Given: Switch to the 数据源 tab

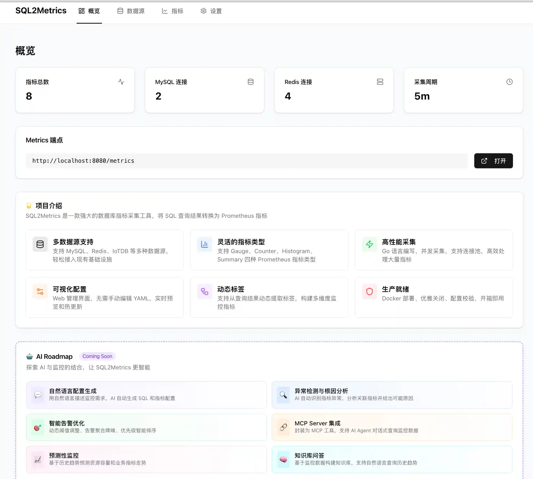Looking at the screenshot, I should pos(131,11).
